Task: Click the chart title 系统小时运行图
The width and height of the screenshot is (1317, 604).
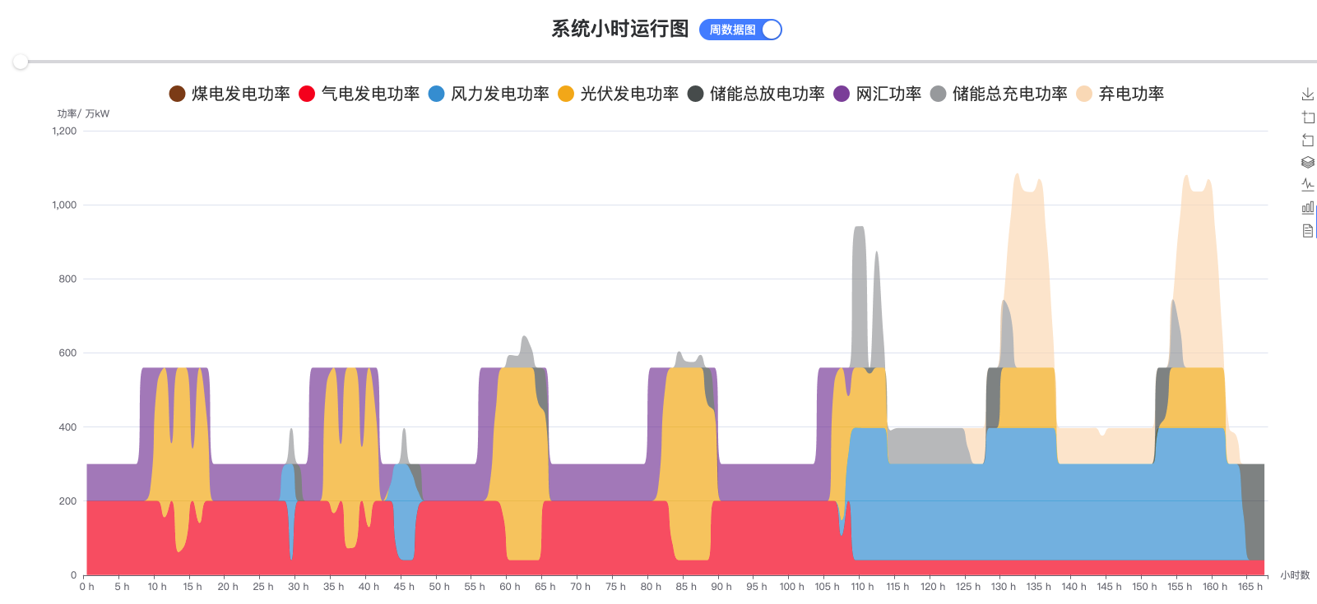Action: coord(619,30)
